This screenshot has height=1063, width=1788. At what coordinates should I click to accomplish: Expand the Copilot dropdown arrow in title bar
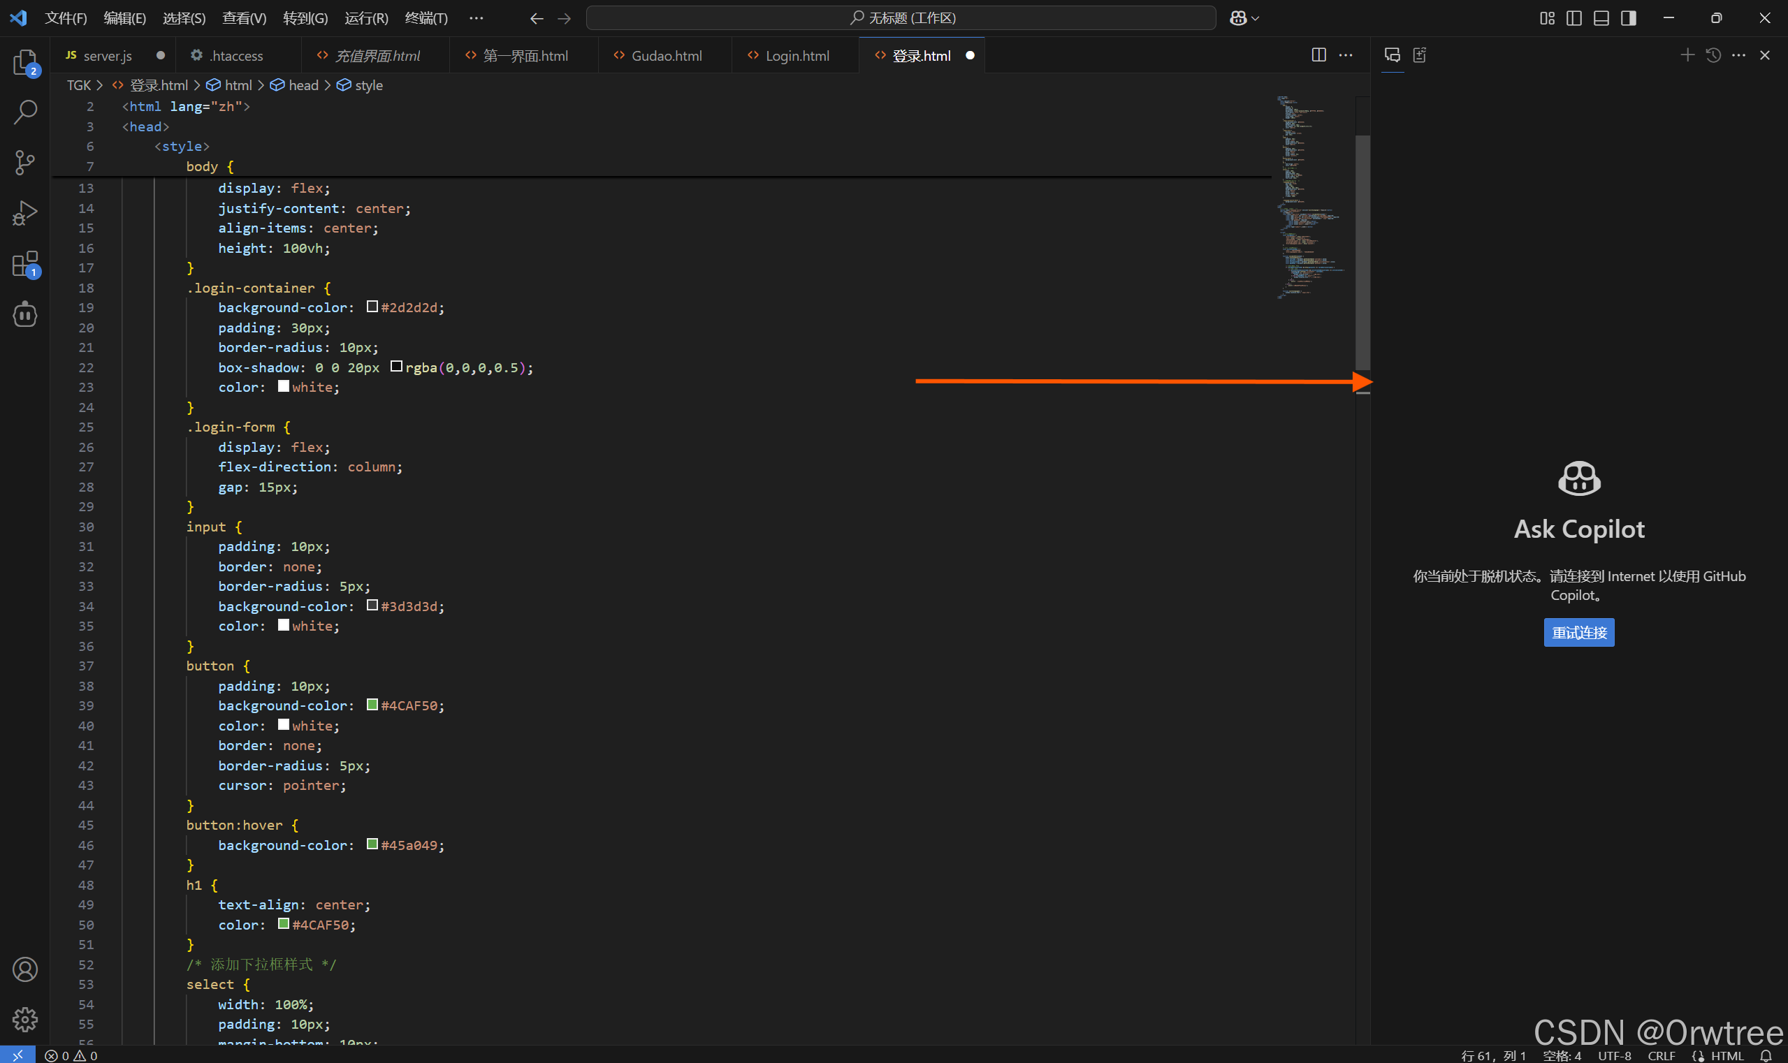pyautogui.click(x=1255, y=19)
